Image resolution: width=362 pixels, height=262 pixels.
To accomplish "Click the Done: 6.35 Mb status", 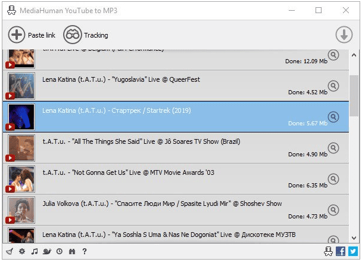I will (308, 186).
